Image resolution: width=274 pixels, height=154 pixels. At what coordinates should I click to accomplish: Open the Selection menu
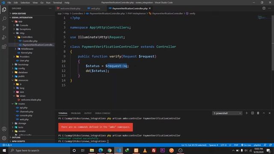pos(25,3)
